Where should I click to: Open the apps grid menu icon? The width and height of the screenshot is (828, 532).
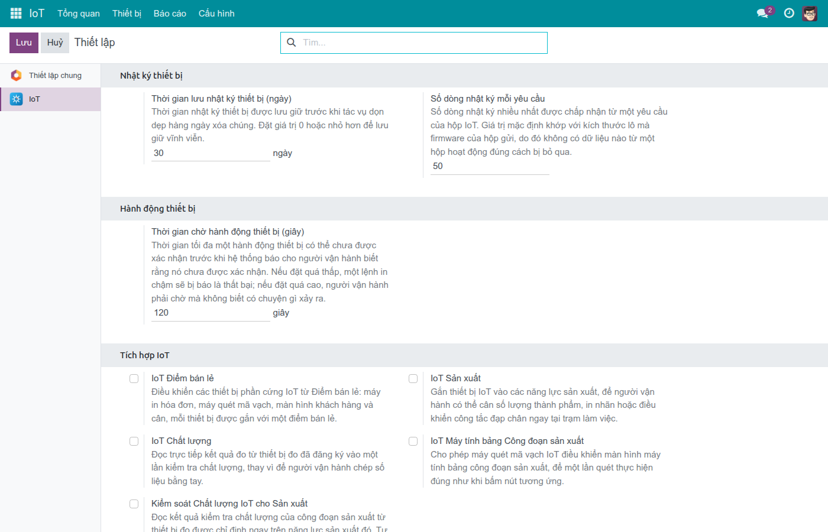tap(16, 13)
